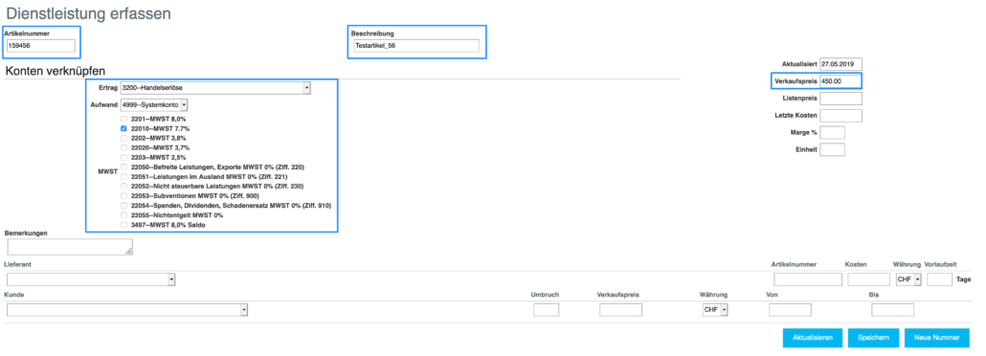
Task: Click the Tage label
Action: (x=963, y=279)
